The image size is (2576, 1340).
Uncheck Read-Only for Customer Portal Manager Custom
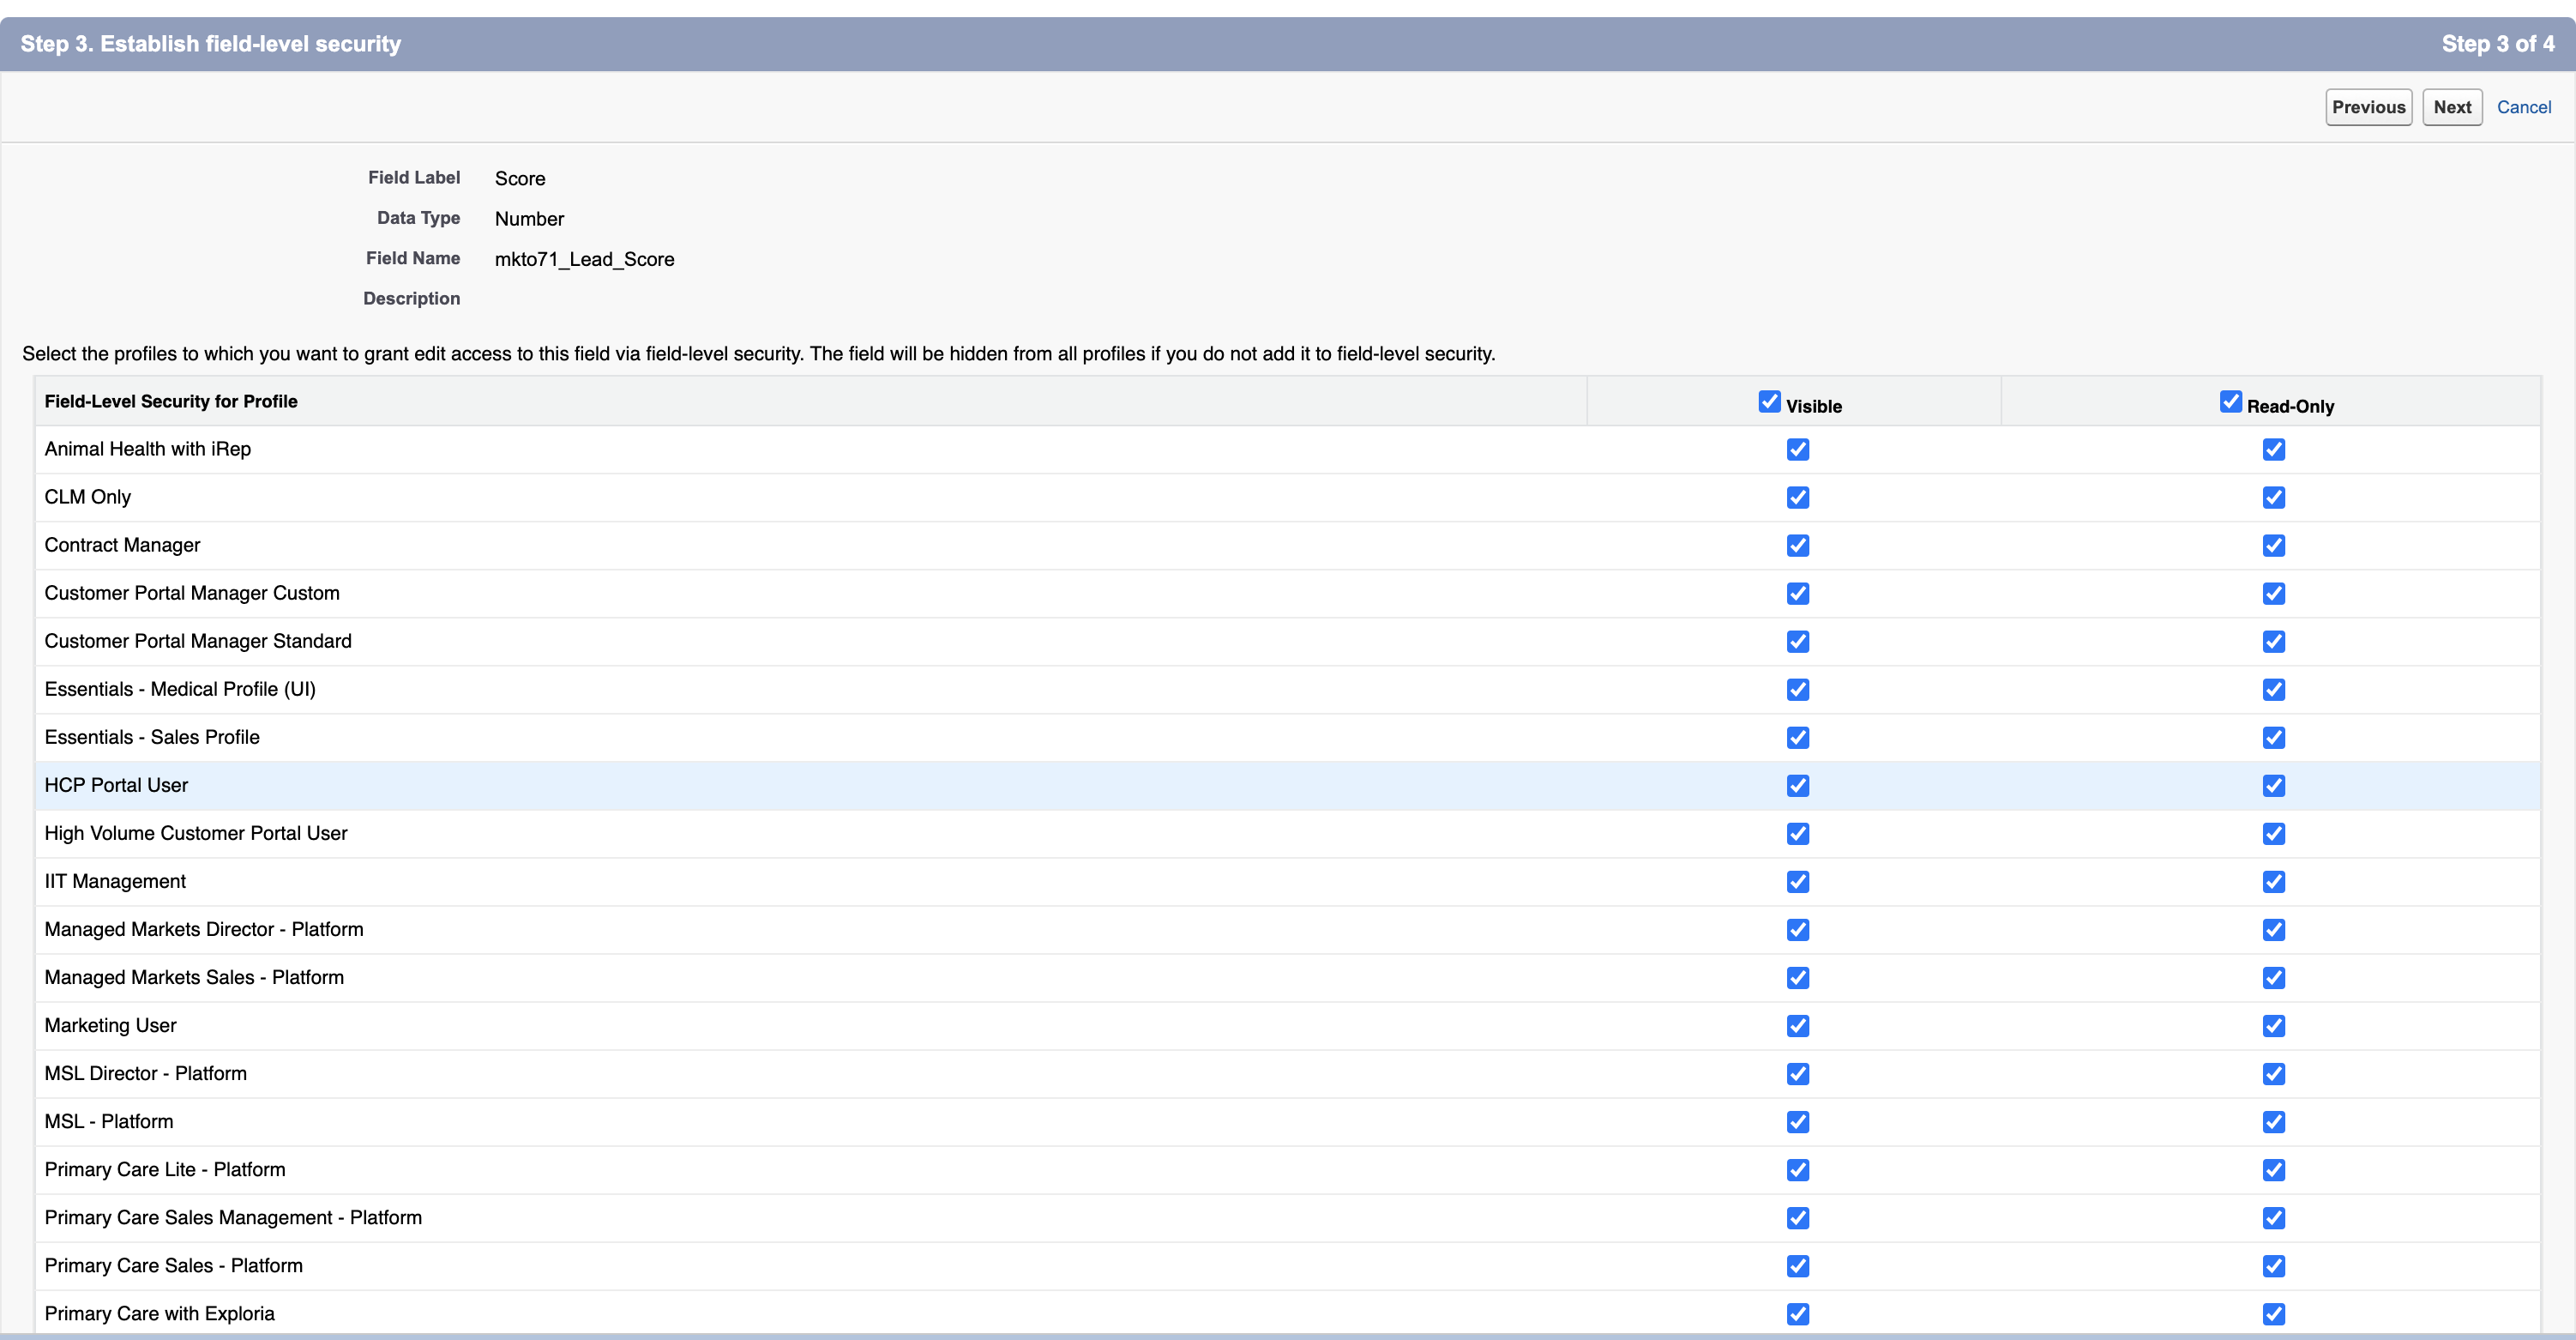coord(2273,594)
